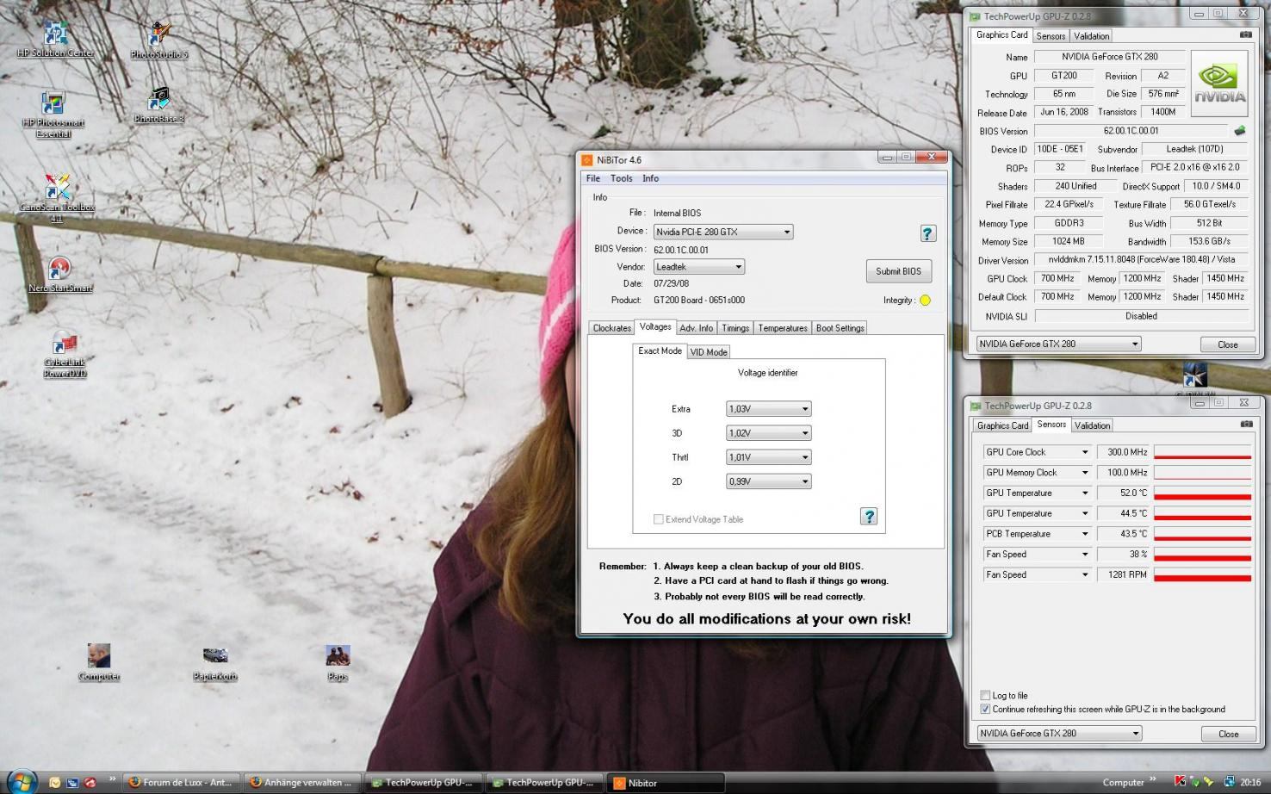Open Sensors tab in top GPU-Z window
Image resolution: width=1271 pixels, height=794 pixels.
[x=1051, y=36]
